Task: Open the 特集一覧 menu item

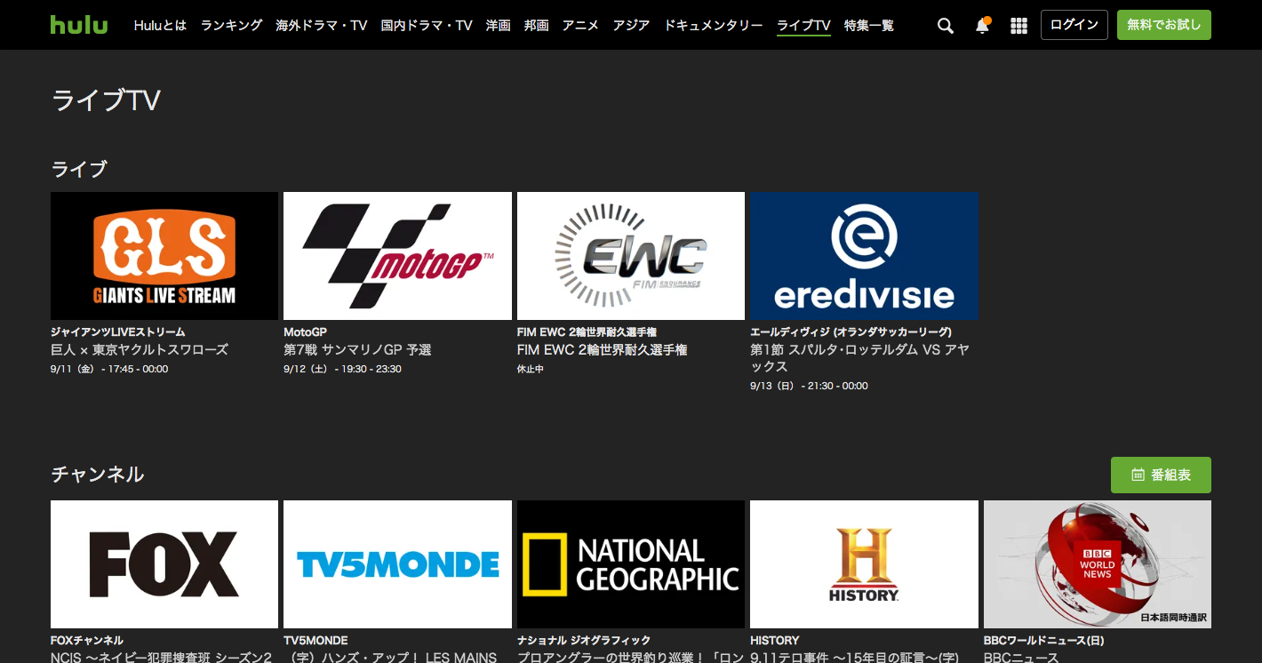Action: click(869, 25)
